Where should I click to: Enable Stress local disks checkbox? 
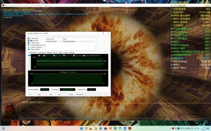pos(31,47)
